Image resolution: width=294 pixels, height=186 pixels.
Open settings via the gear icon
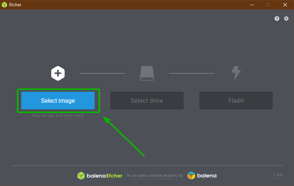pyautogui.click(x=286, y=19)
